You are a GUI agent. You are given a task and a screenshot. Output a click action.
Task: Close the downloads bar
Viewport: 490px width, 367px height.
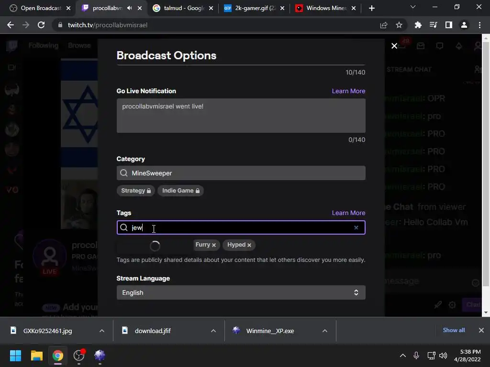[481, 330]
